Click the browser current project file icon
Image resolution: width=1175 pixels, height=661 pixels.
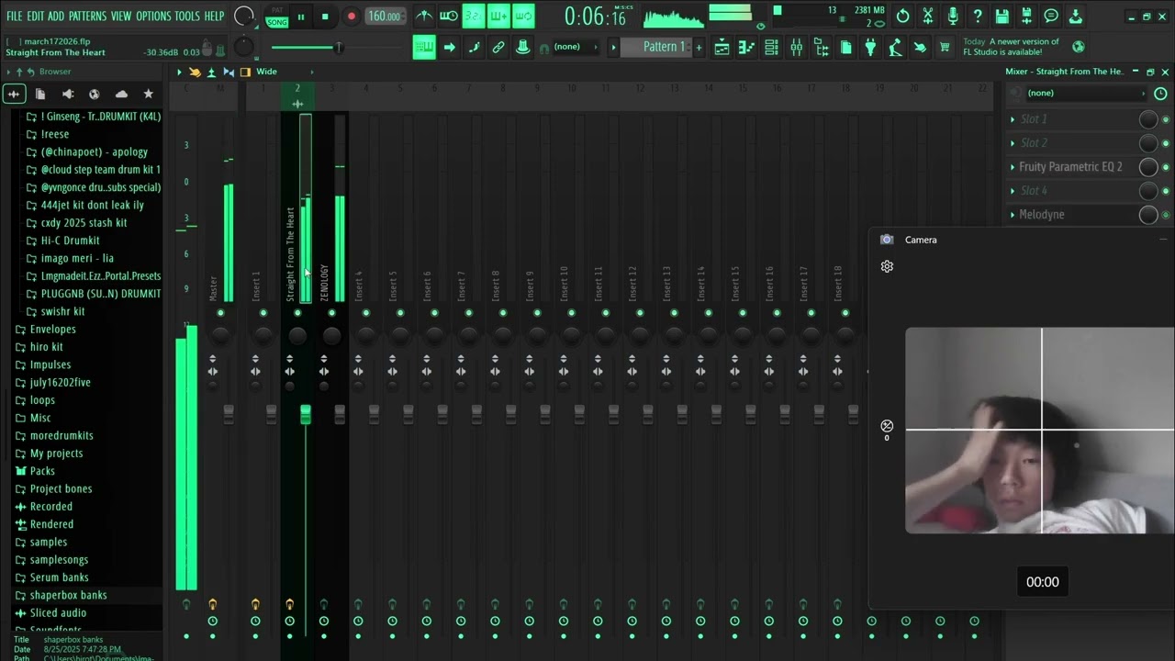(x=40, y=94)
